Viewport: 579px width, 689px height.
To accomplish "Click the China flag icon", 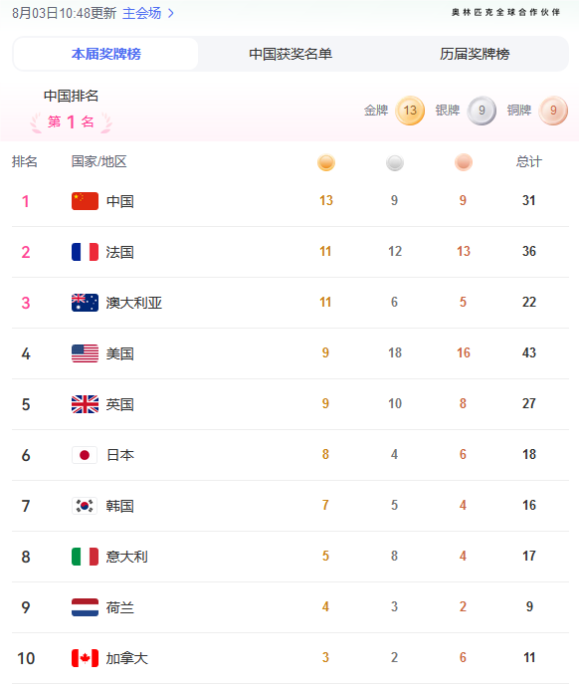I will click(x=85, y=201).
